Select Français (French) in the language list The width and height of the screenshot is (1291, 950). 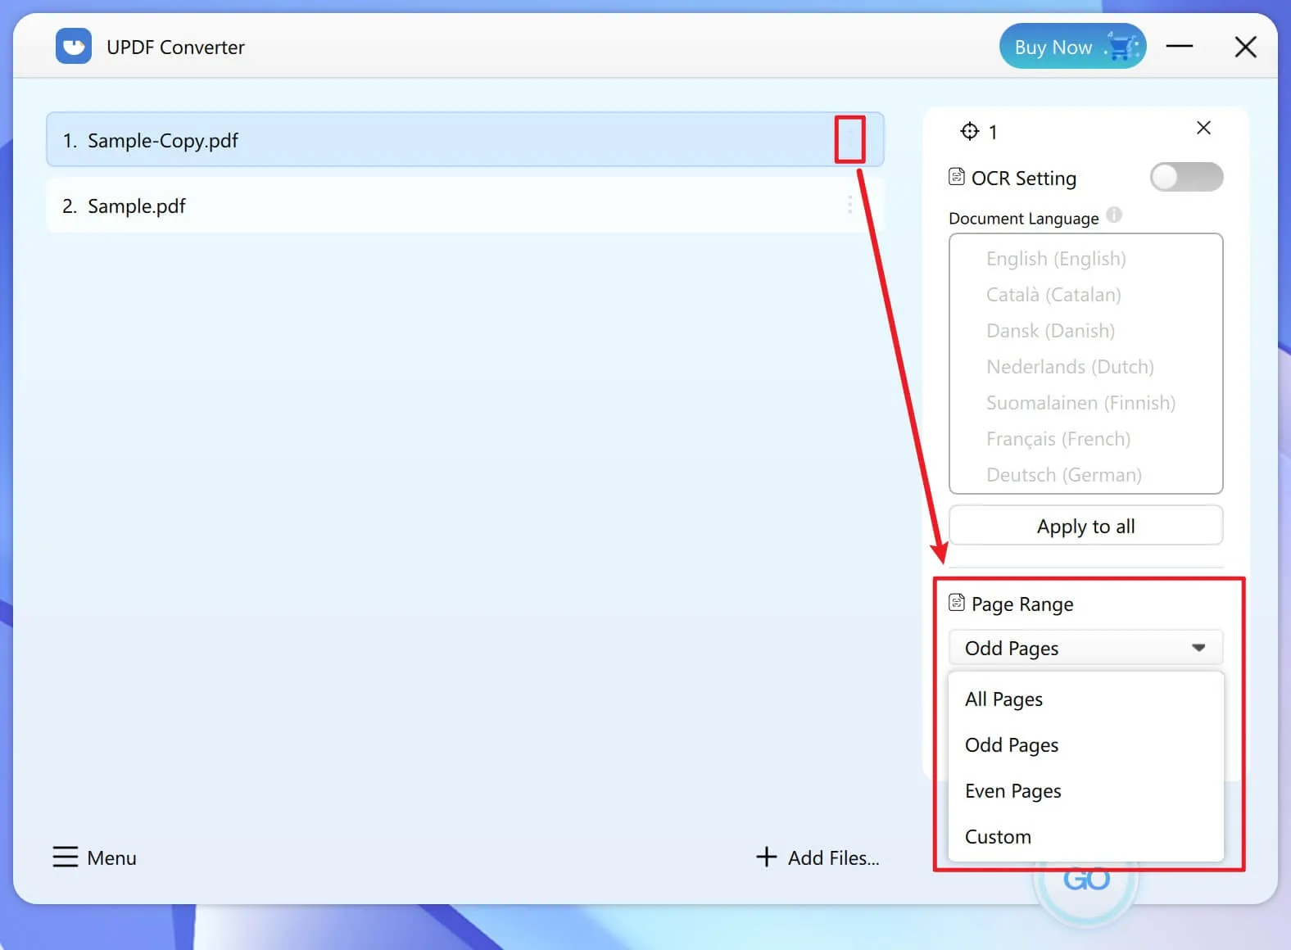point(1058,439)
